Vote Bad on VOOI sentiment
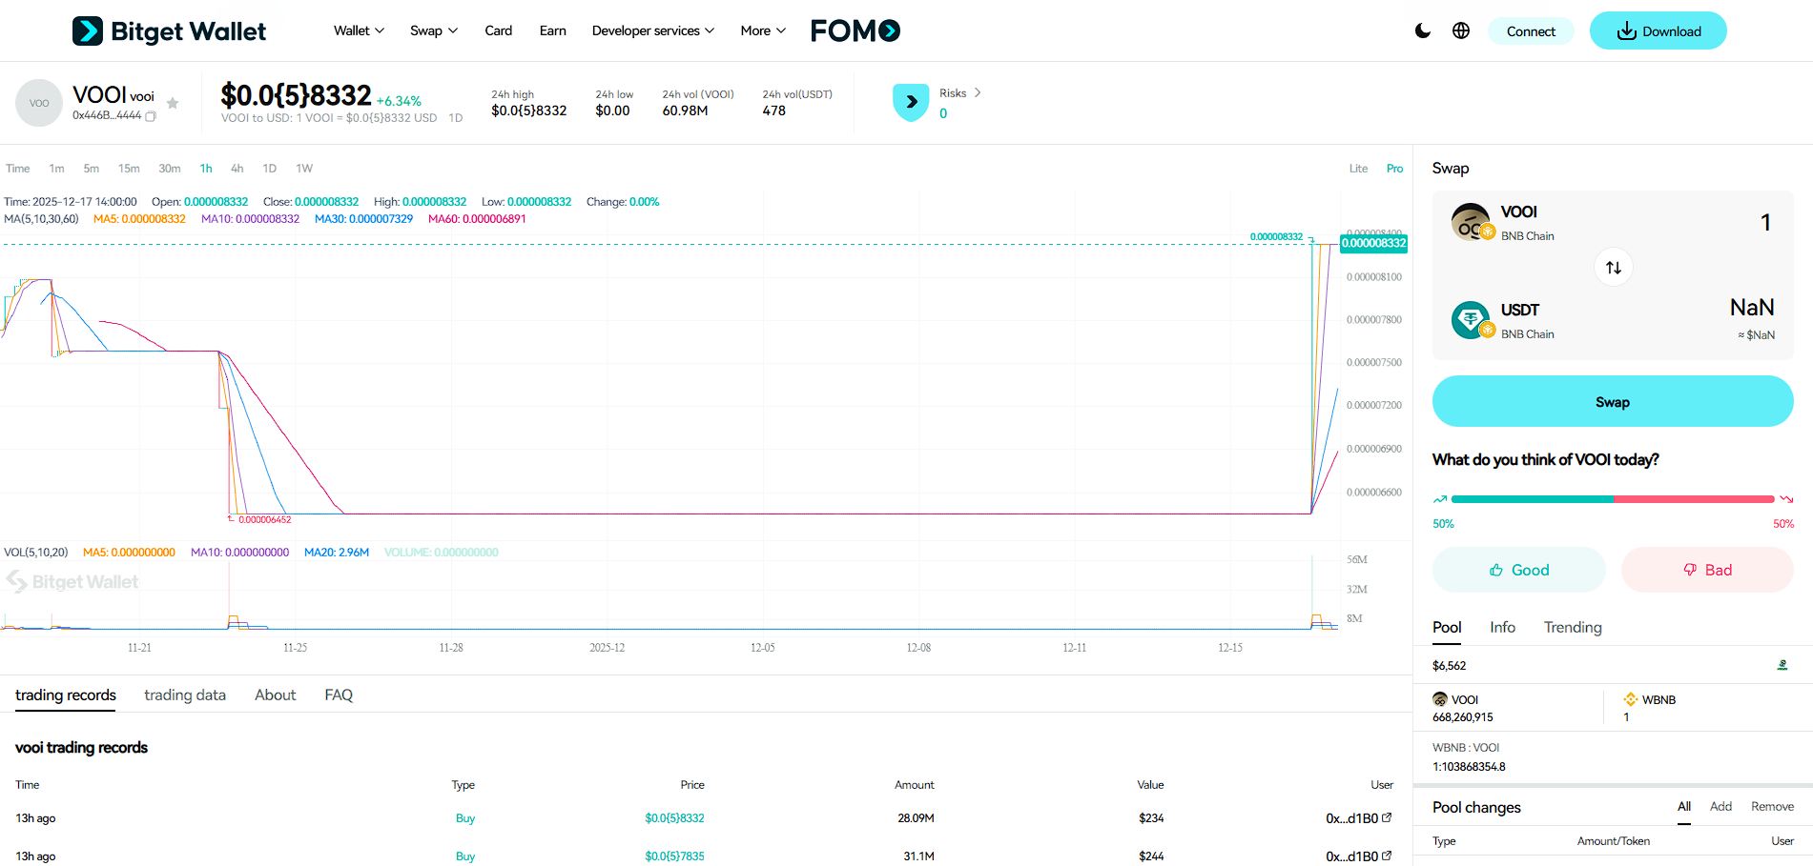The image size is (1813, 866). click(x=1706, y=569)
